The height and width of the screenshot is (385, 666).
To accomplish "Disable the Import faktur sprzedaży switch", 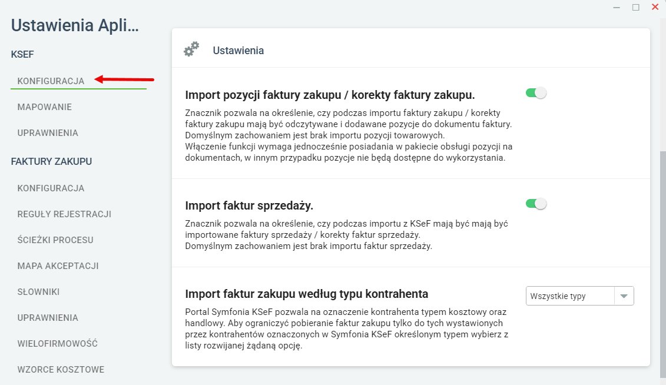I will coord(536,204).
